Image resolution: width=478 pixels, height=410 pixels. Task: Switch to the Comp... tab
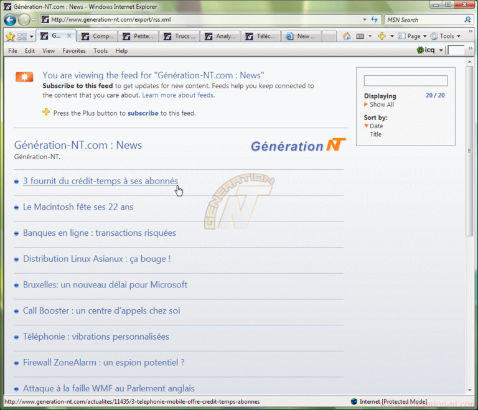coord(98,36)
